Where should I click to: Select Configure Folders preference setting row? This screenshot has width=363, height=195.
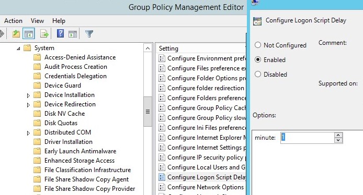pos(202,98)
